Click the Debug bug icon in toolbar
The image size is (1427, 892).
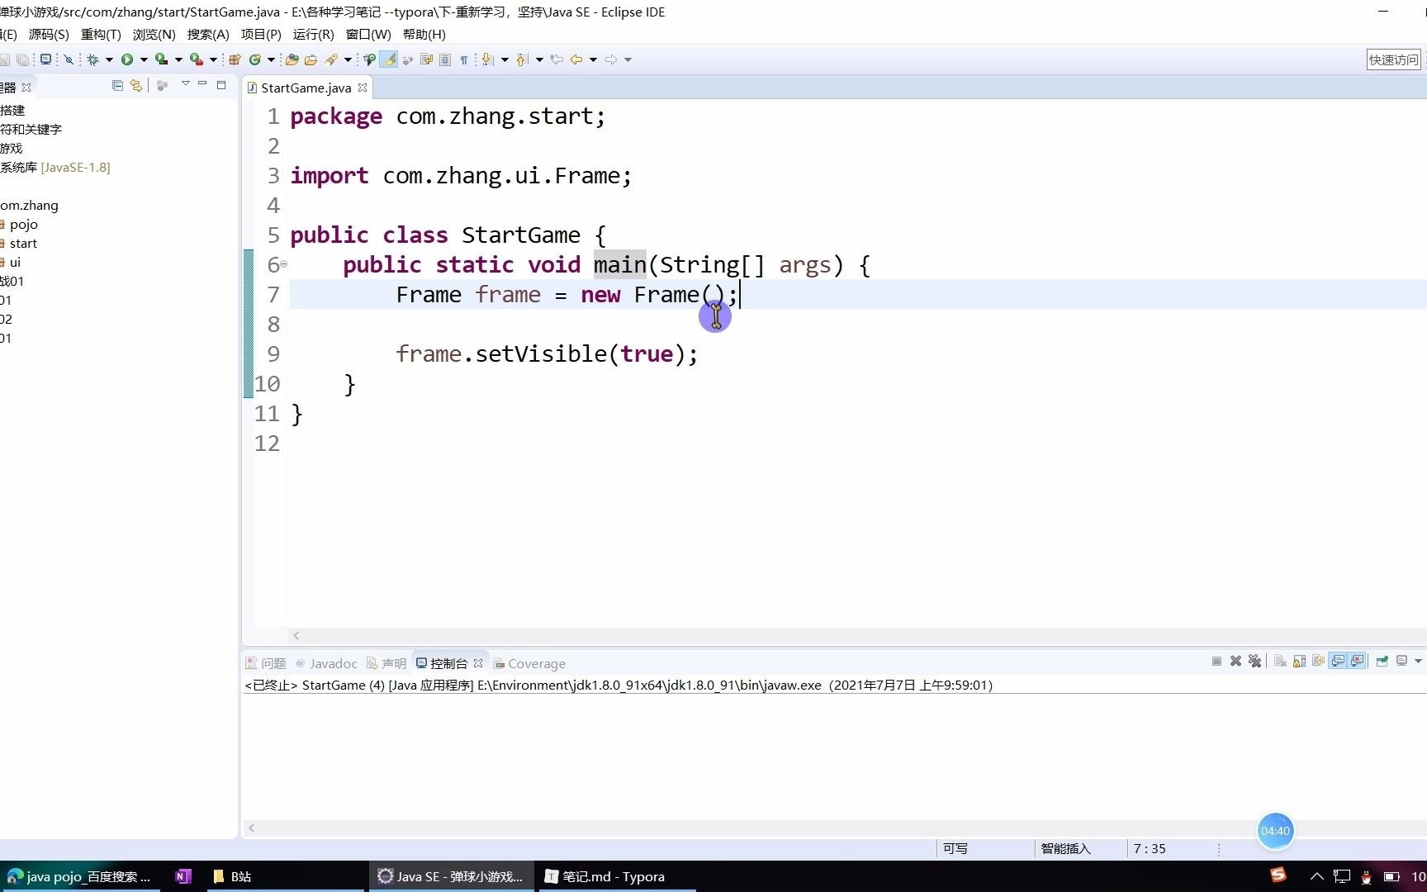click(92, 59)
